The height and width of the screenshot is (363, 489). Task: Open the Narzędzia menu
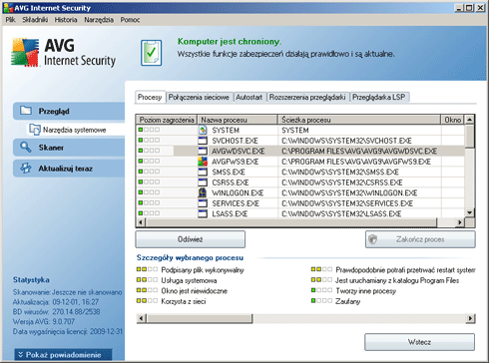tap(99, 20)
